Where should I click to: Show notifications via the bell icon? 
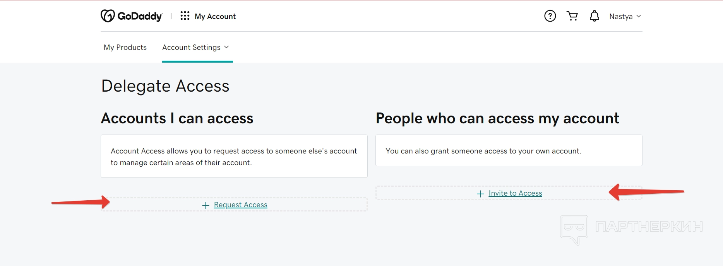click(594, 16)
